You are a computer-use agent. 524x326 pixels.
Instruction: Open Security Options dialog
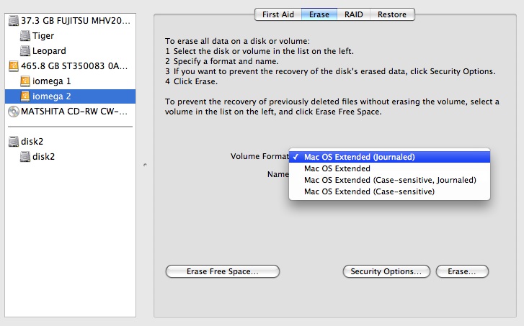click(386, 271)
